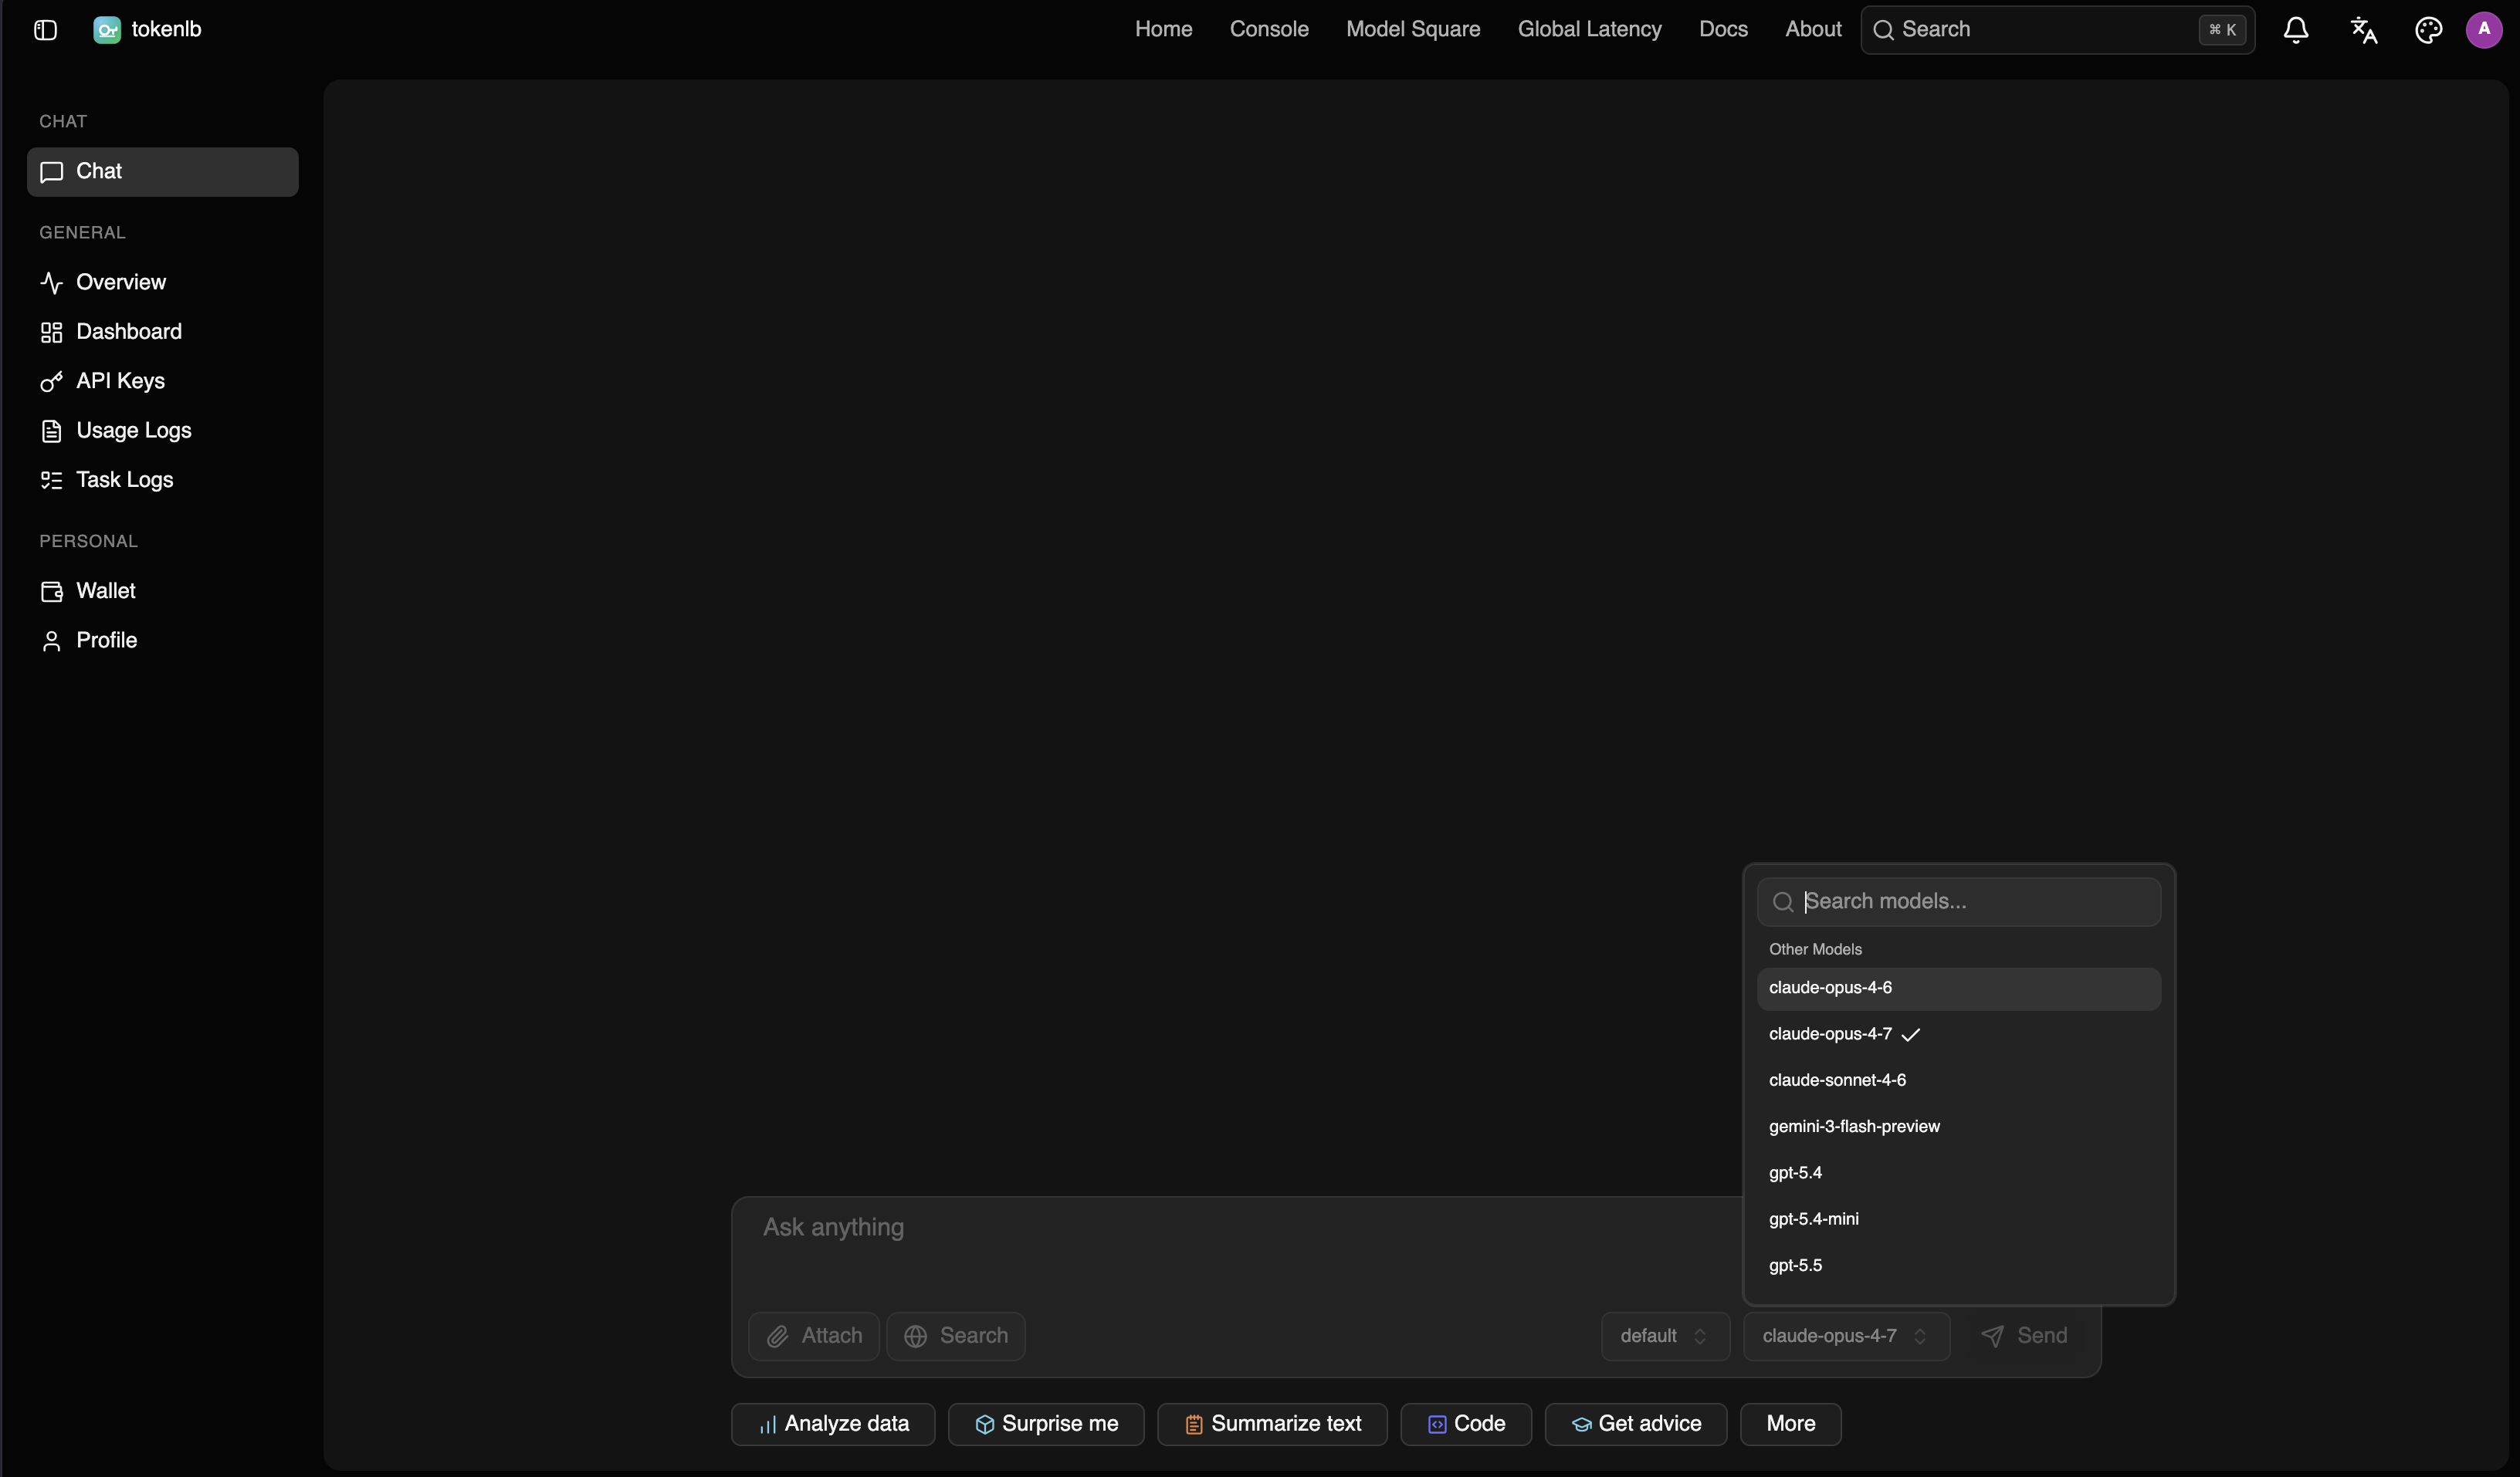Screen dimensions: 2520x1477
Task: Click the Code suggestion button
Action: (1466, 1424)
